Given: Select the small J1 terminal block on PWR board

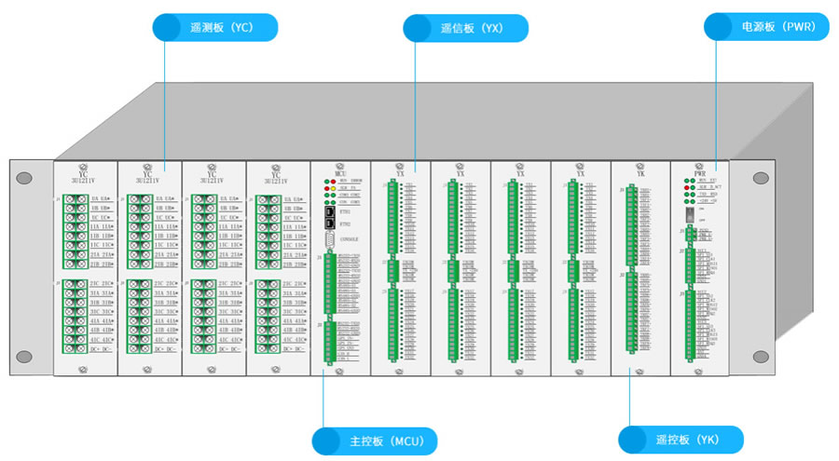Looking at the screenshot, I should [691, 235].
